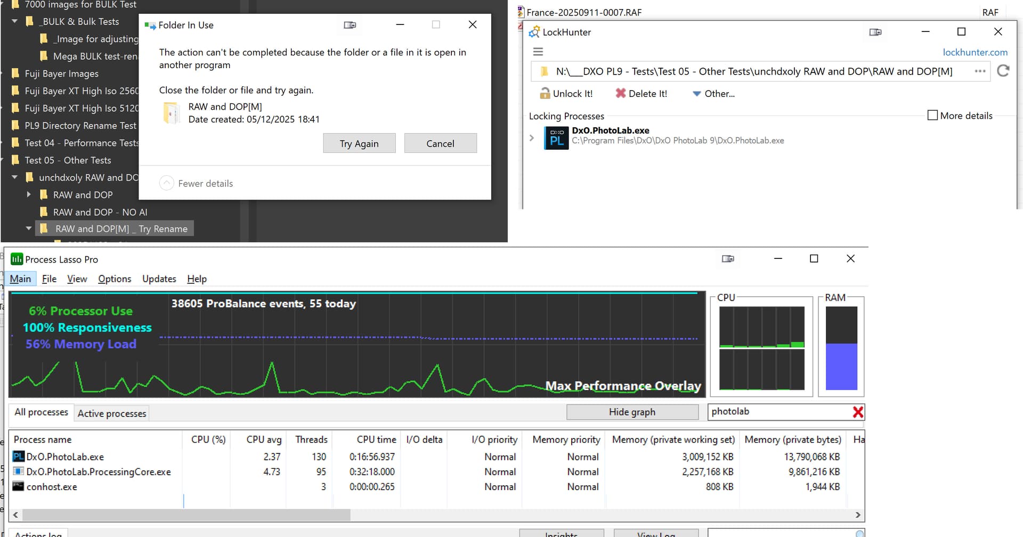Enable the More details checkbox
1023x537 pixels.
pos(932,116)
